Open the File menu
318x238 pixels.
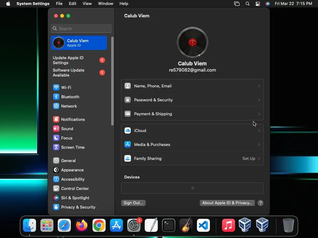[59, 4]
